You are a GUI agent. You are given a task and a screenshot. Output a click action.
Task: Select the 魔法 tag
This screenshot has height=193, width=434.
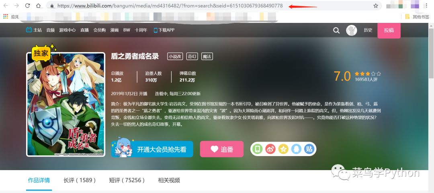coord(207,57)
